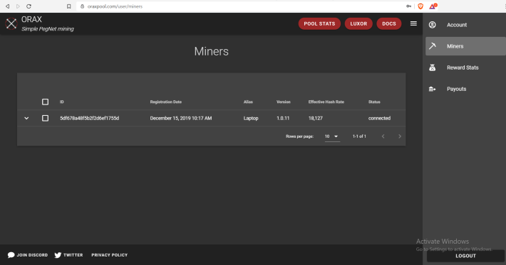Click the Brave shield icon
Image resolution: width=506 pixels, height=265 pixels.
coord(420,6)
